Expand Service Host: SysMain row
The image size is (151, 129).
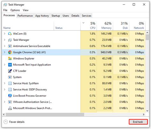tap(4, 83)
